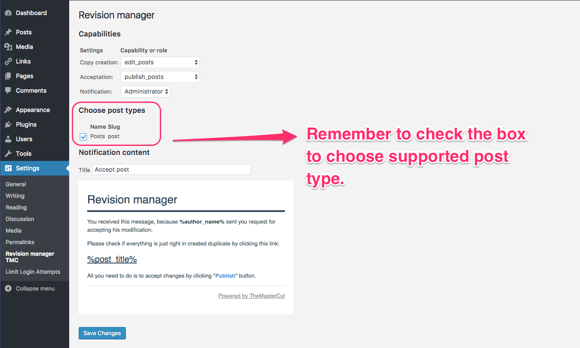Screen dimensions: 580x348
Task: Click the Pages document icon
Action: point(8,76)
